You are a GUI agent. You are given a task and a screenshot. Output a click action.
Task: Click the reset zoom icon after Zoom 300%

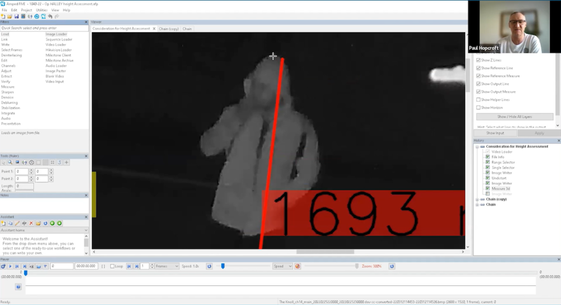click(392, 266)
